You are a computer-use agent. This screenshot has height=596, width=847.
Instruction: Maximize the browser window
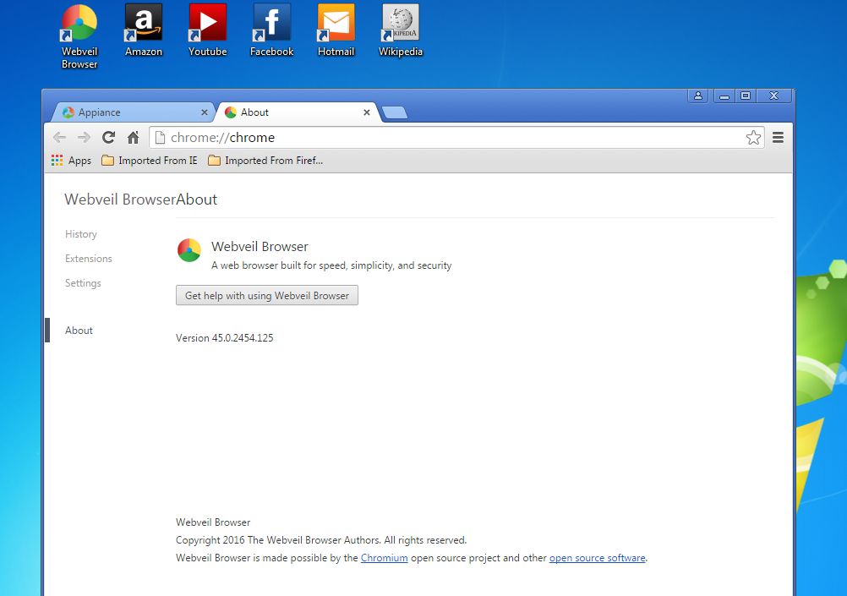[746, 96]
